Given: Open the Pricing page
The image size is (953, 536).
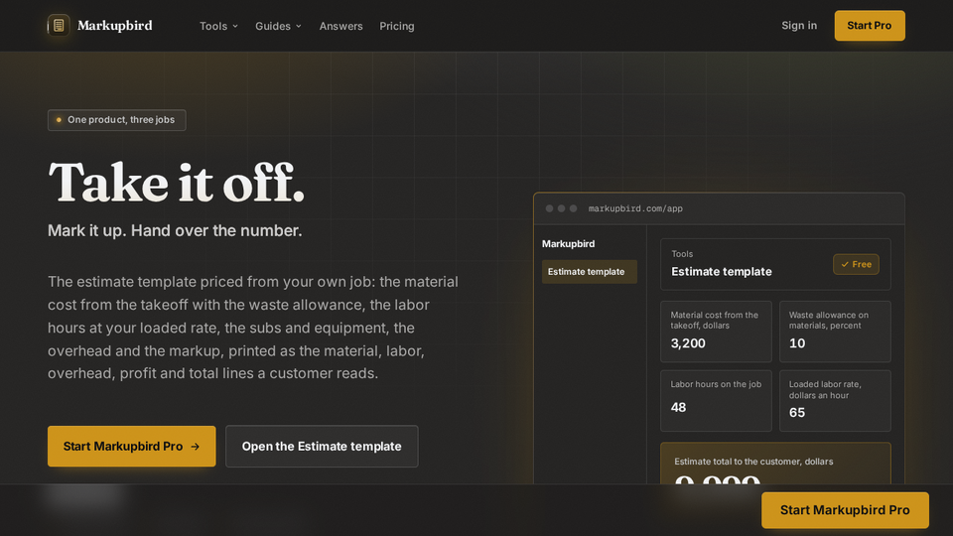Looking at the screenshot, I should pos(397,26).
